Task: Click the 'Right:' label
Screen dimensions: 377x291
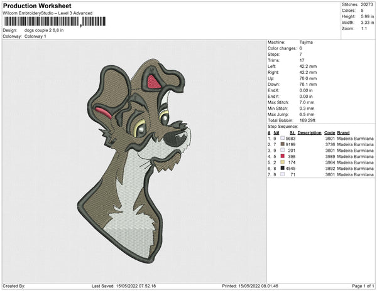Action: click(273, 72)
